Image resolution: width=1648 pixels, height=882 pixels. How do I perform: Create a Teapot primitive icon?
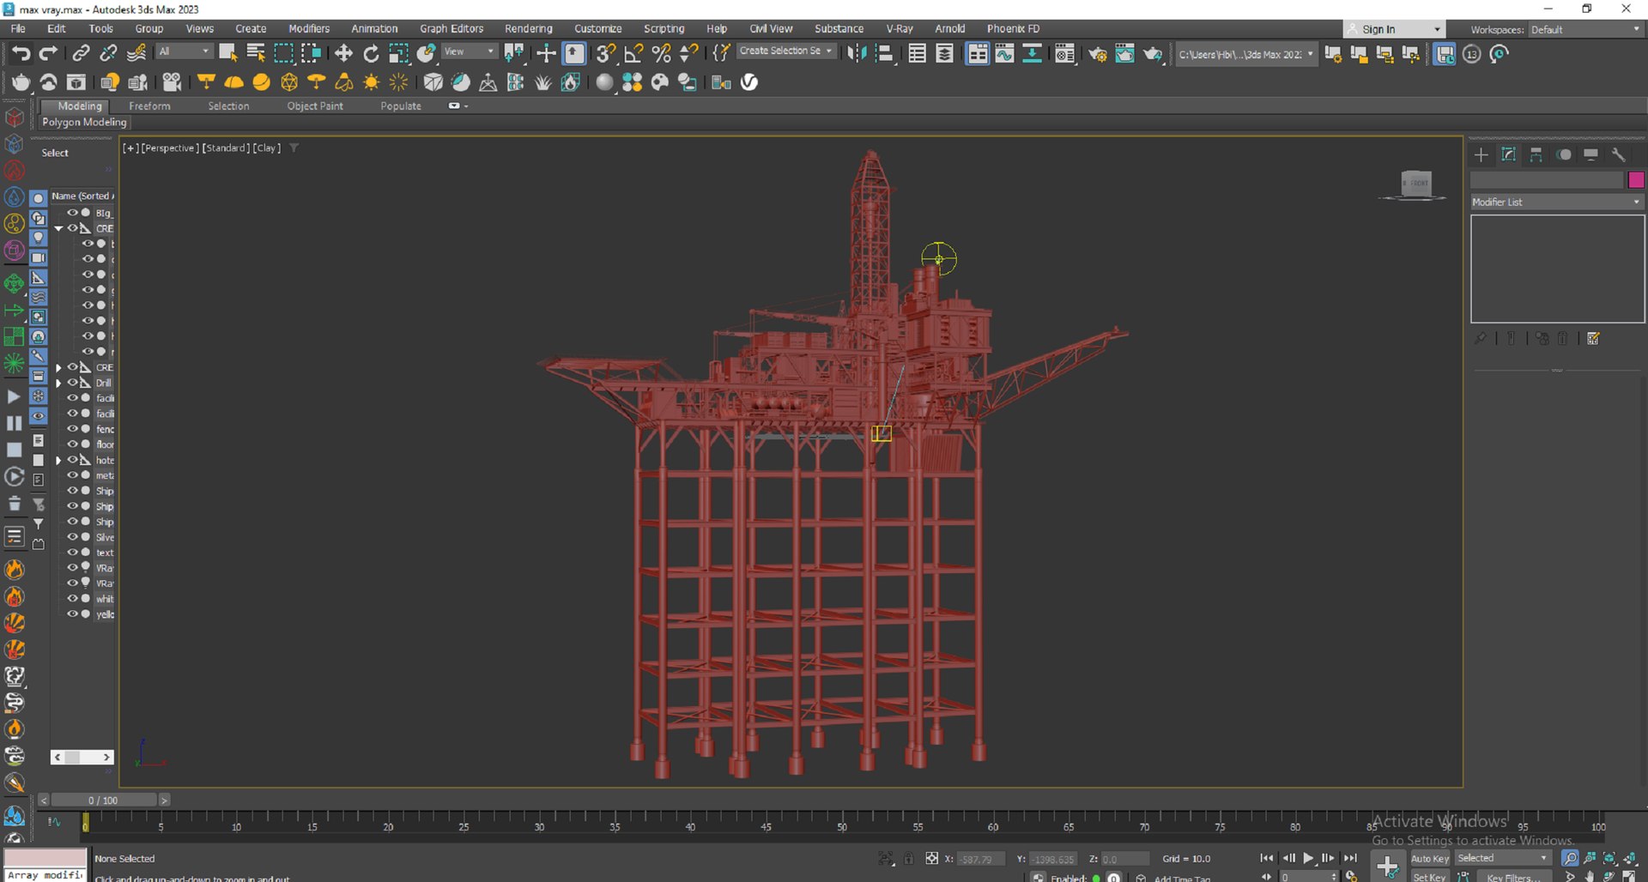(21, 82)
